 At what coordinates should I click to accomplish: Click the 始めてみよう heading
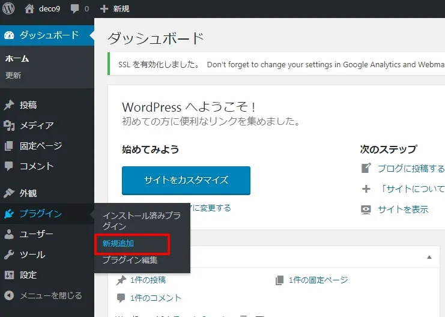(150, 149)
